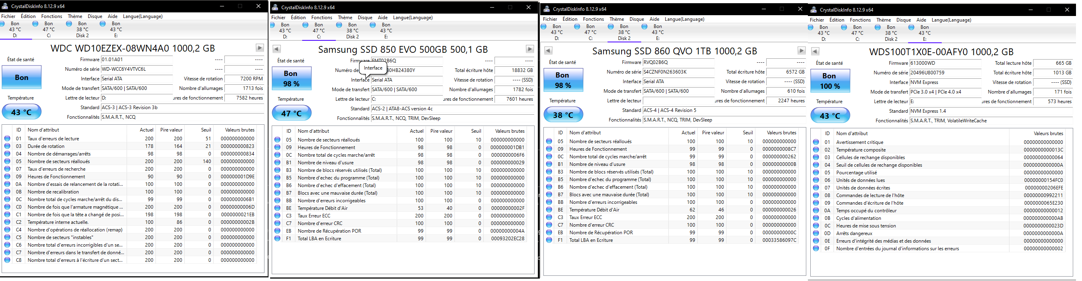Click the next disk arrow beside WDC WD10EZEX title
Image resolution: width=1082 pixels, height=281 pixels.
pos(260,48)
